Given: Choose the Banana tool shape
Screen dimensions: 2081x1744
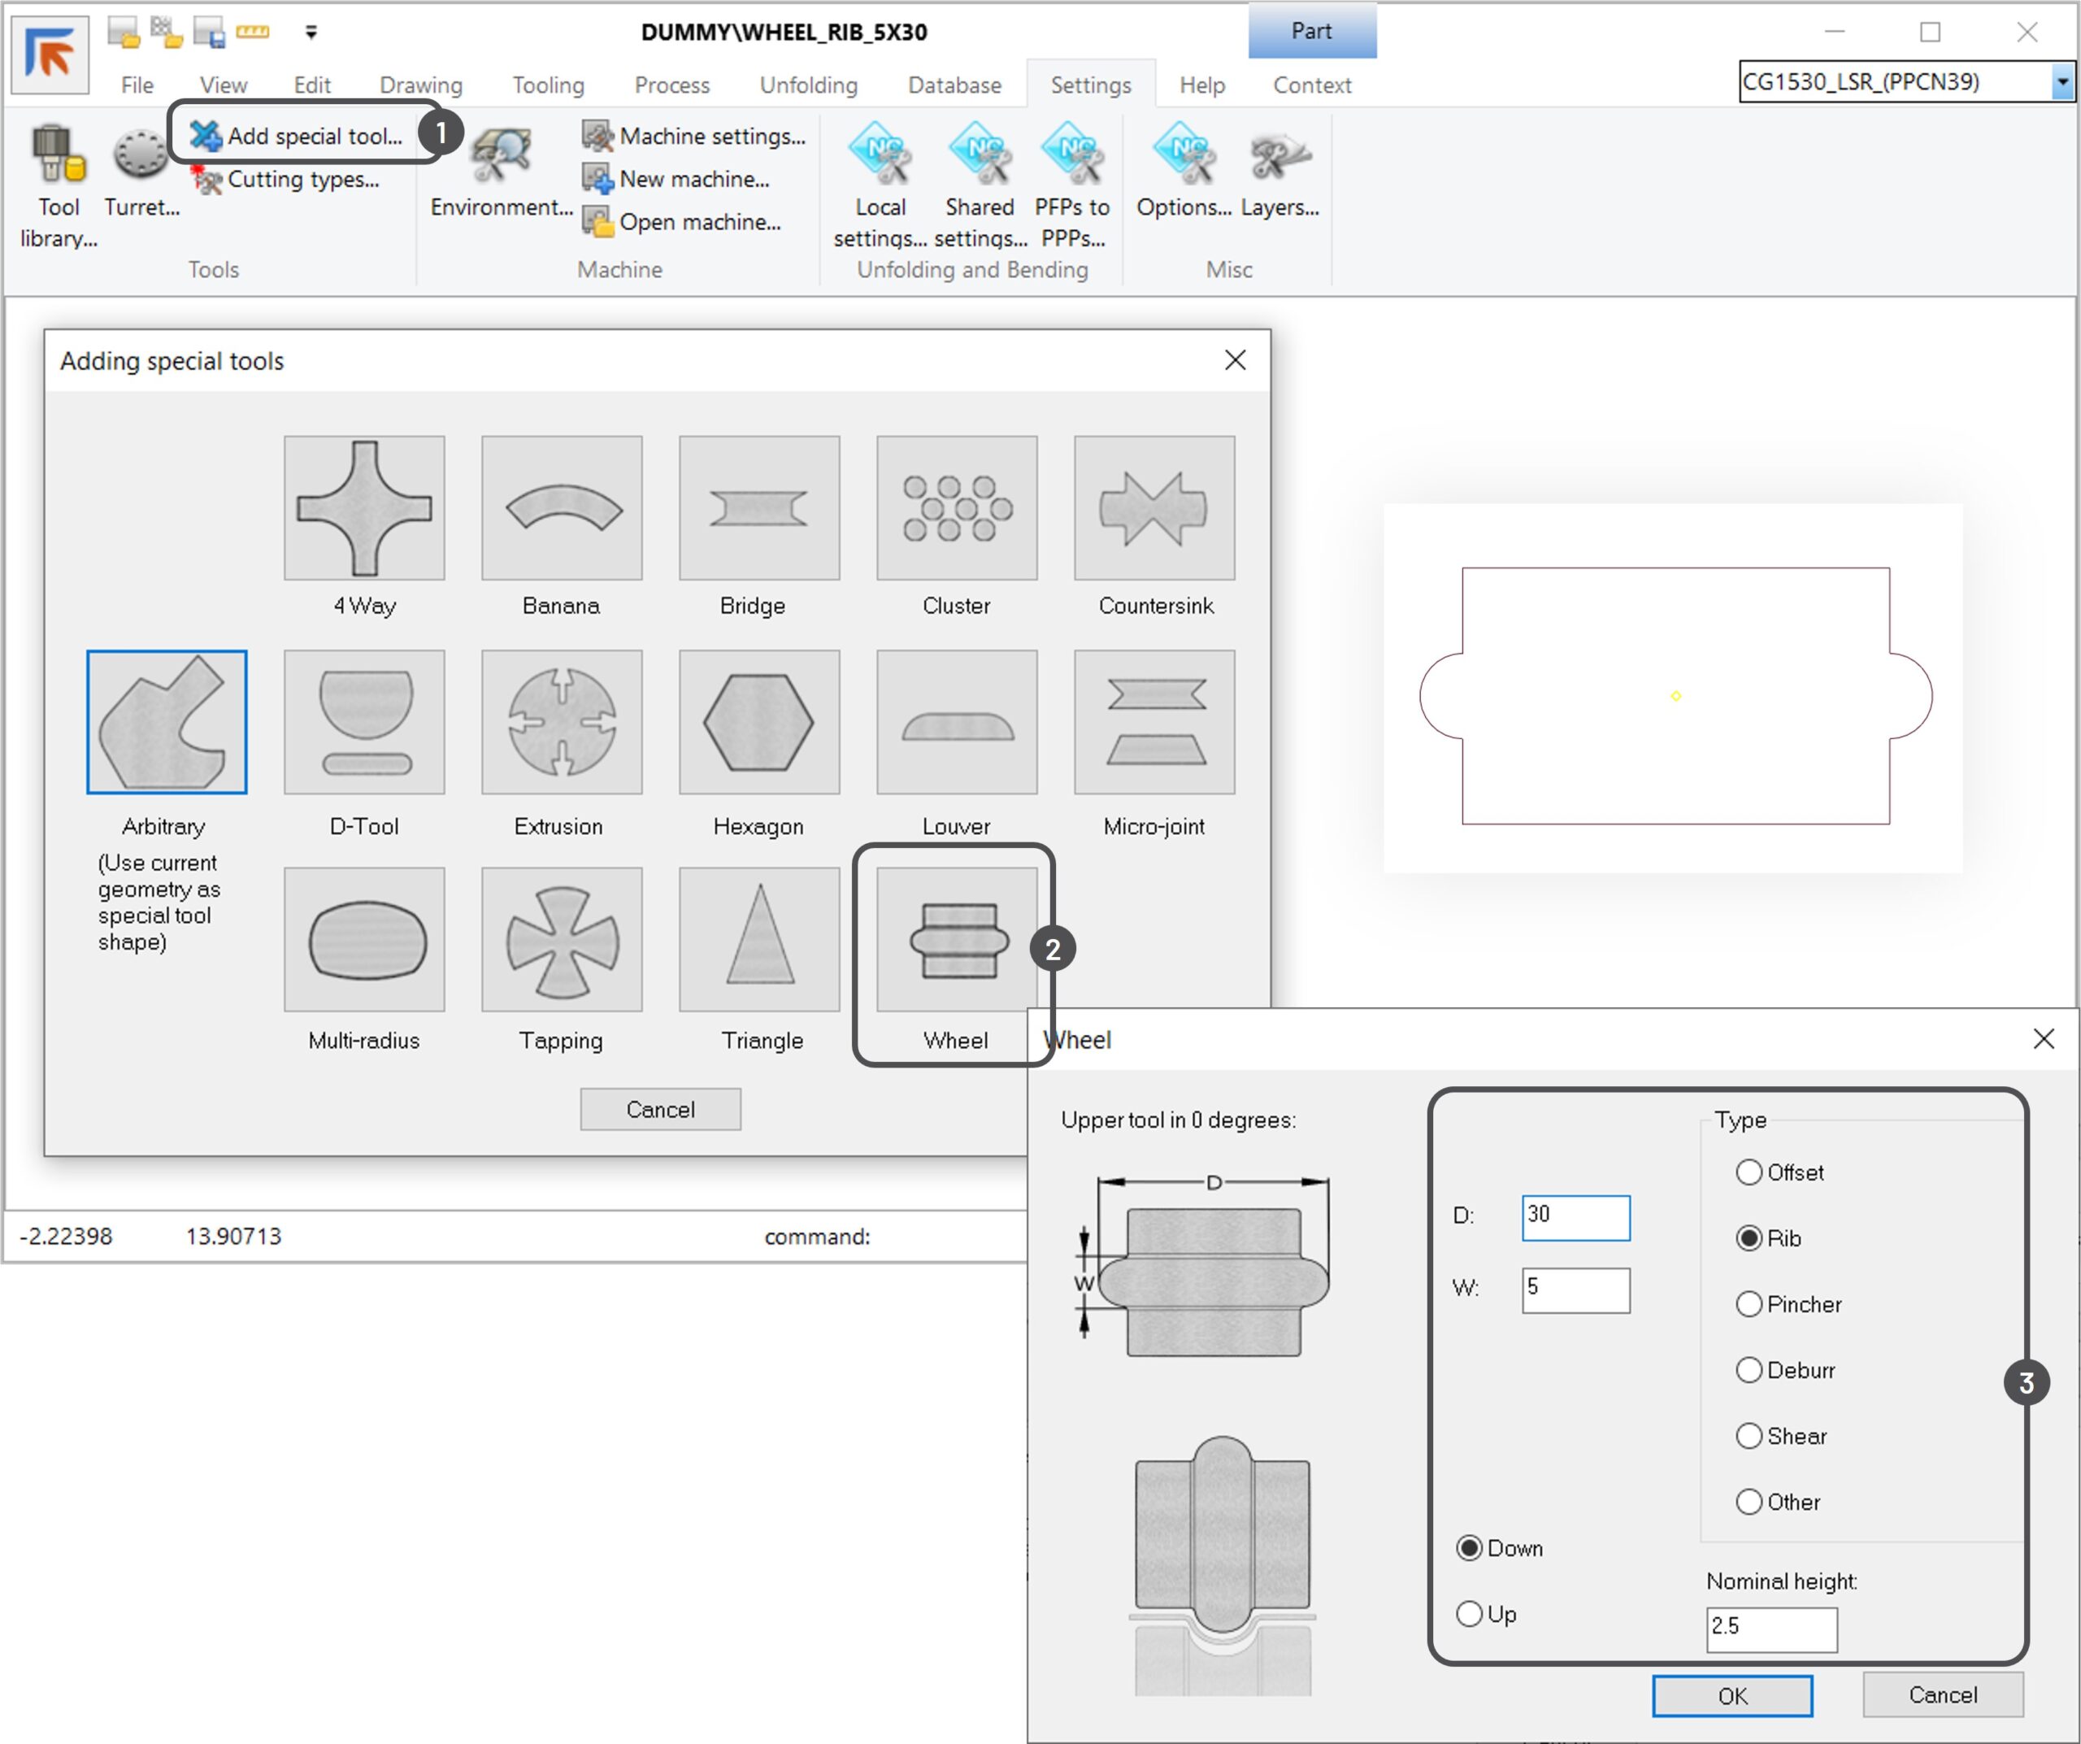Looking at the screenshot, I should [561, 508].
